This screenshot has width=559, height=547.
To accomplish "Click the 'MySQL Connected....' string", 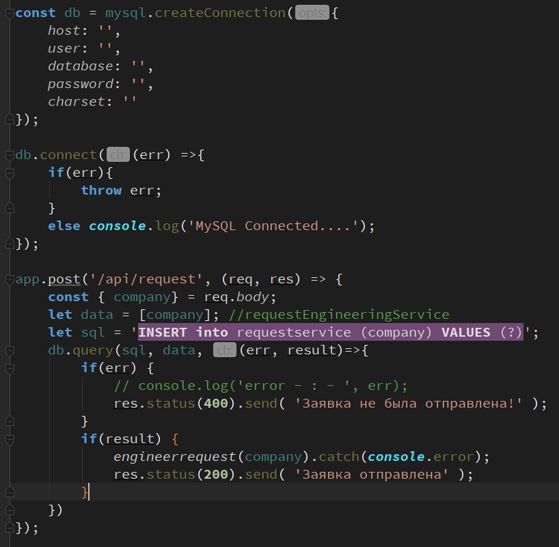I will (x=273, y=226).
